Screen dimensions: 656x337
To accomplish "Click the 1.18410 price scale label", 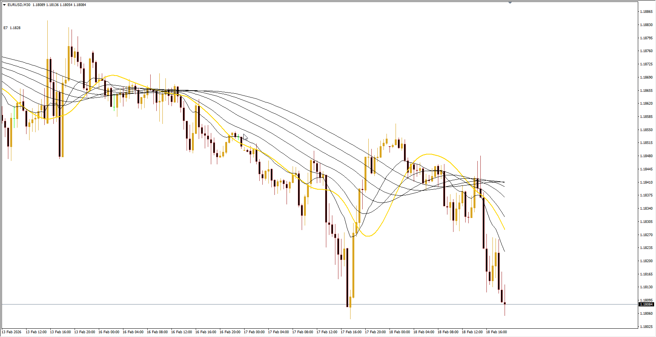I will pos(646,182).
